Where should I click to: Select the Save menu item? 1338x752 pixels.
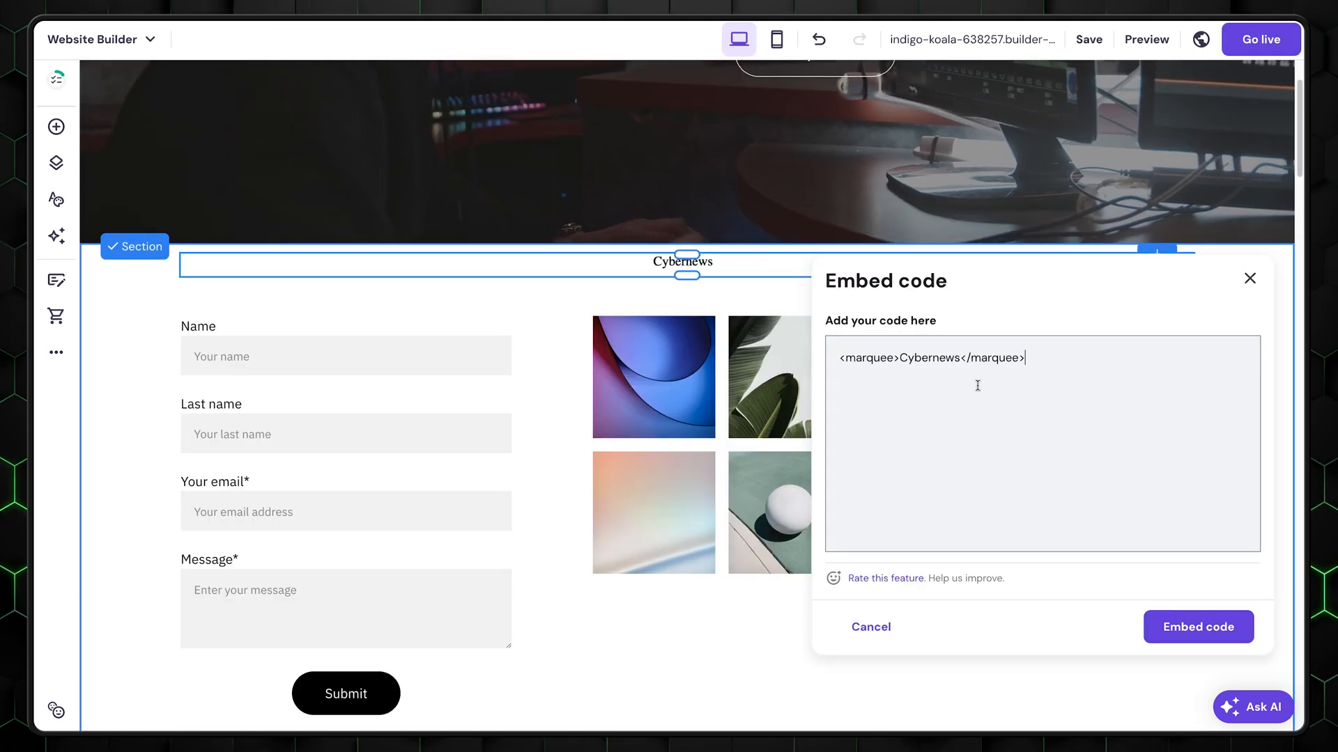[1089, 38]
